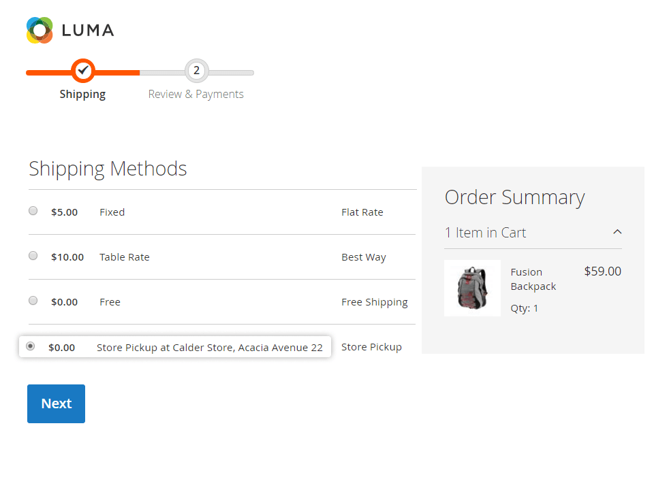The width and height of the screenshot is (654, 479).
Task: Click the Luma logo icon
Action: (40, 30)
